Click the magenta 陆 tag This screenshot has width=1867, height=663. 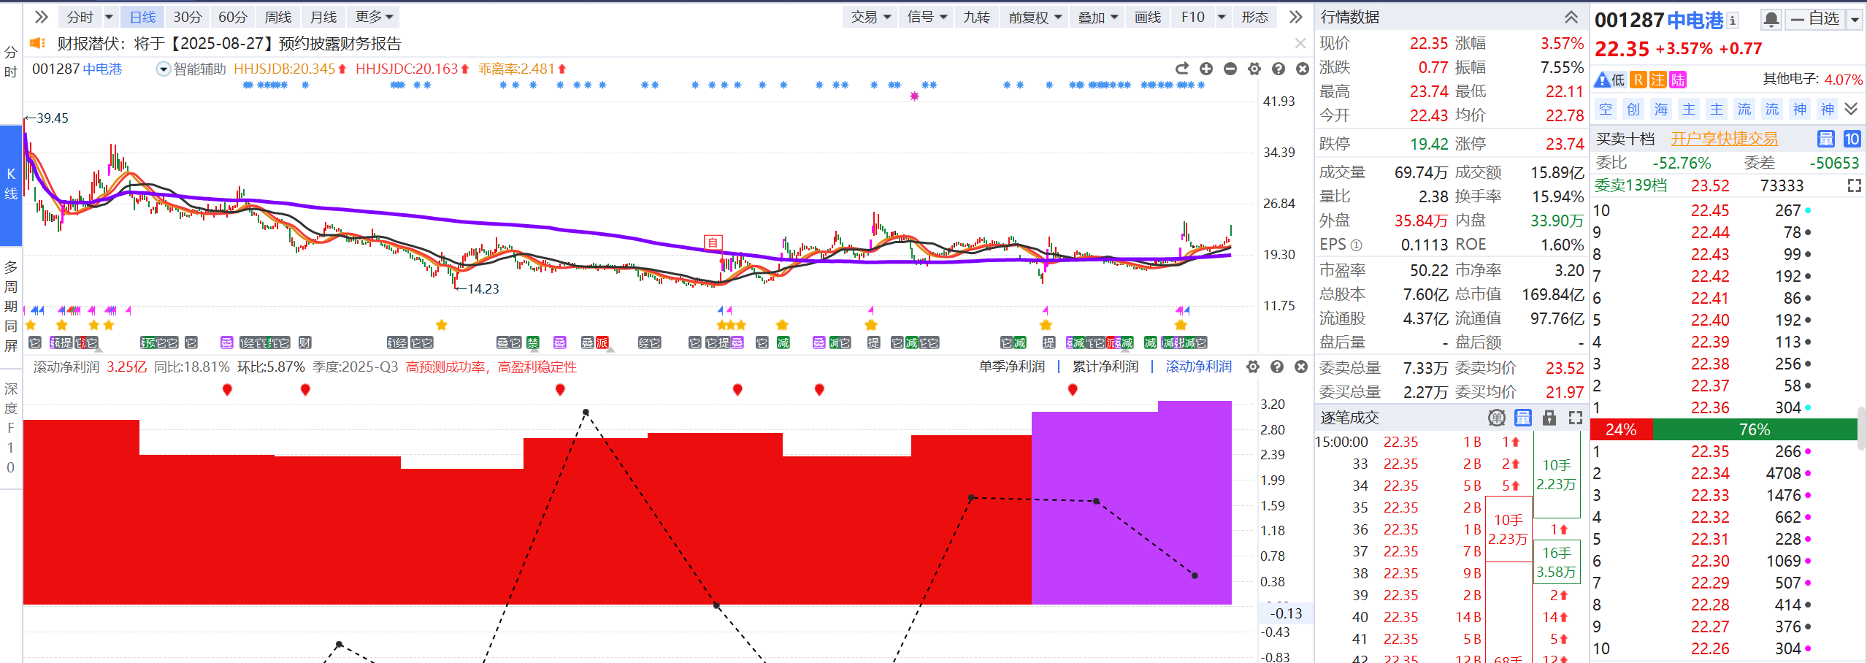coord(1677,80)
